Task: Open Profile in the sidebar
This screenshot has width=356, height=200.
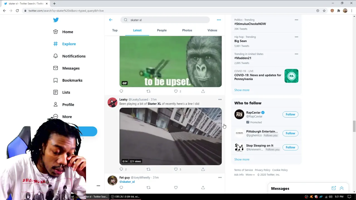Action: (64, 104)
